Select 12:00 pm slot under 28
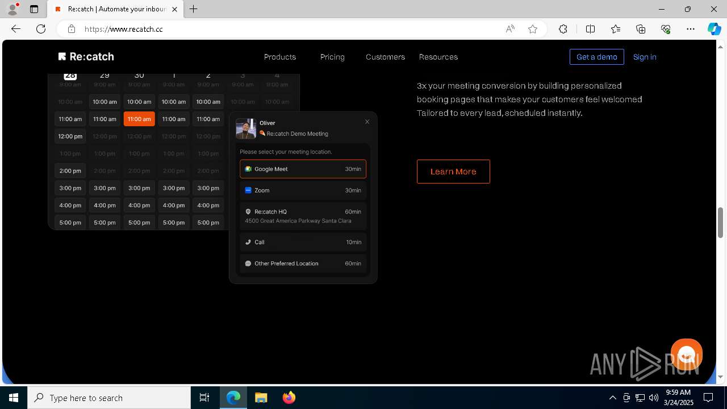The image size is (727, 409). pyautogui.click(x=70, y=136)
